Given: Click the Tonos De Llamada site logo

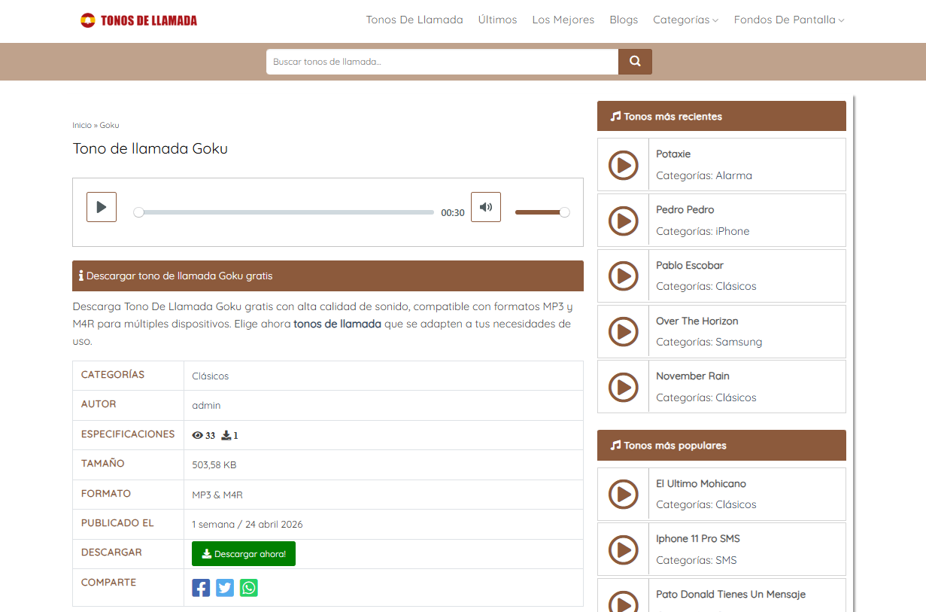Looking at the screenshot, I should coord(138,20).
